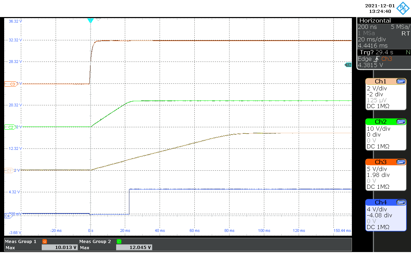Click the Meas Group 1 Max value 10.013 V
Image resolution: width=411 pixels, height=267 pixels.
point(59,248)
